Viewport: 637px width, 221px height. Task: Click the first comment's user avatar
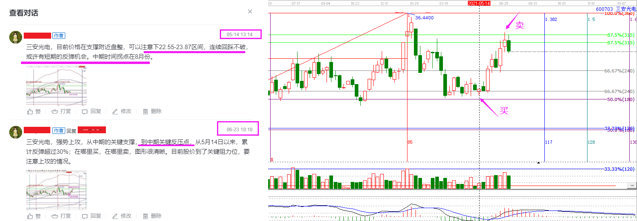16,37
